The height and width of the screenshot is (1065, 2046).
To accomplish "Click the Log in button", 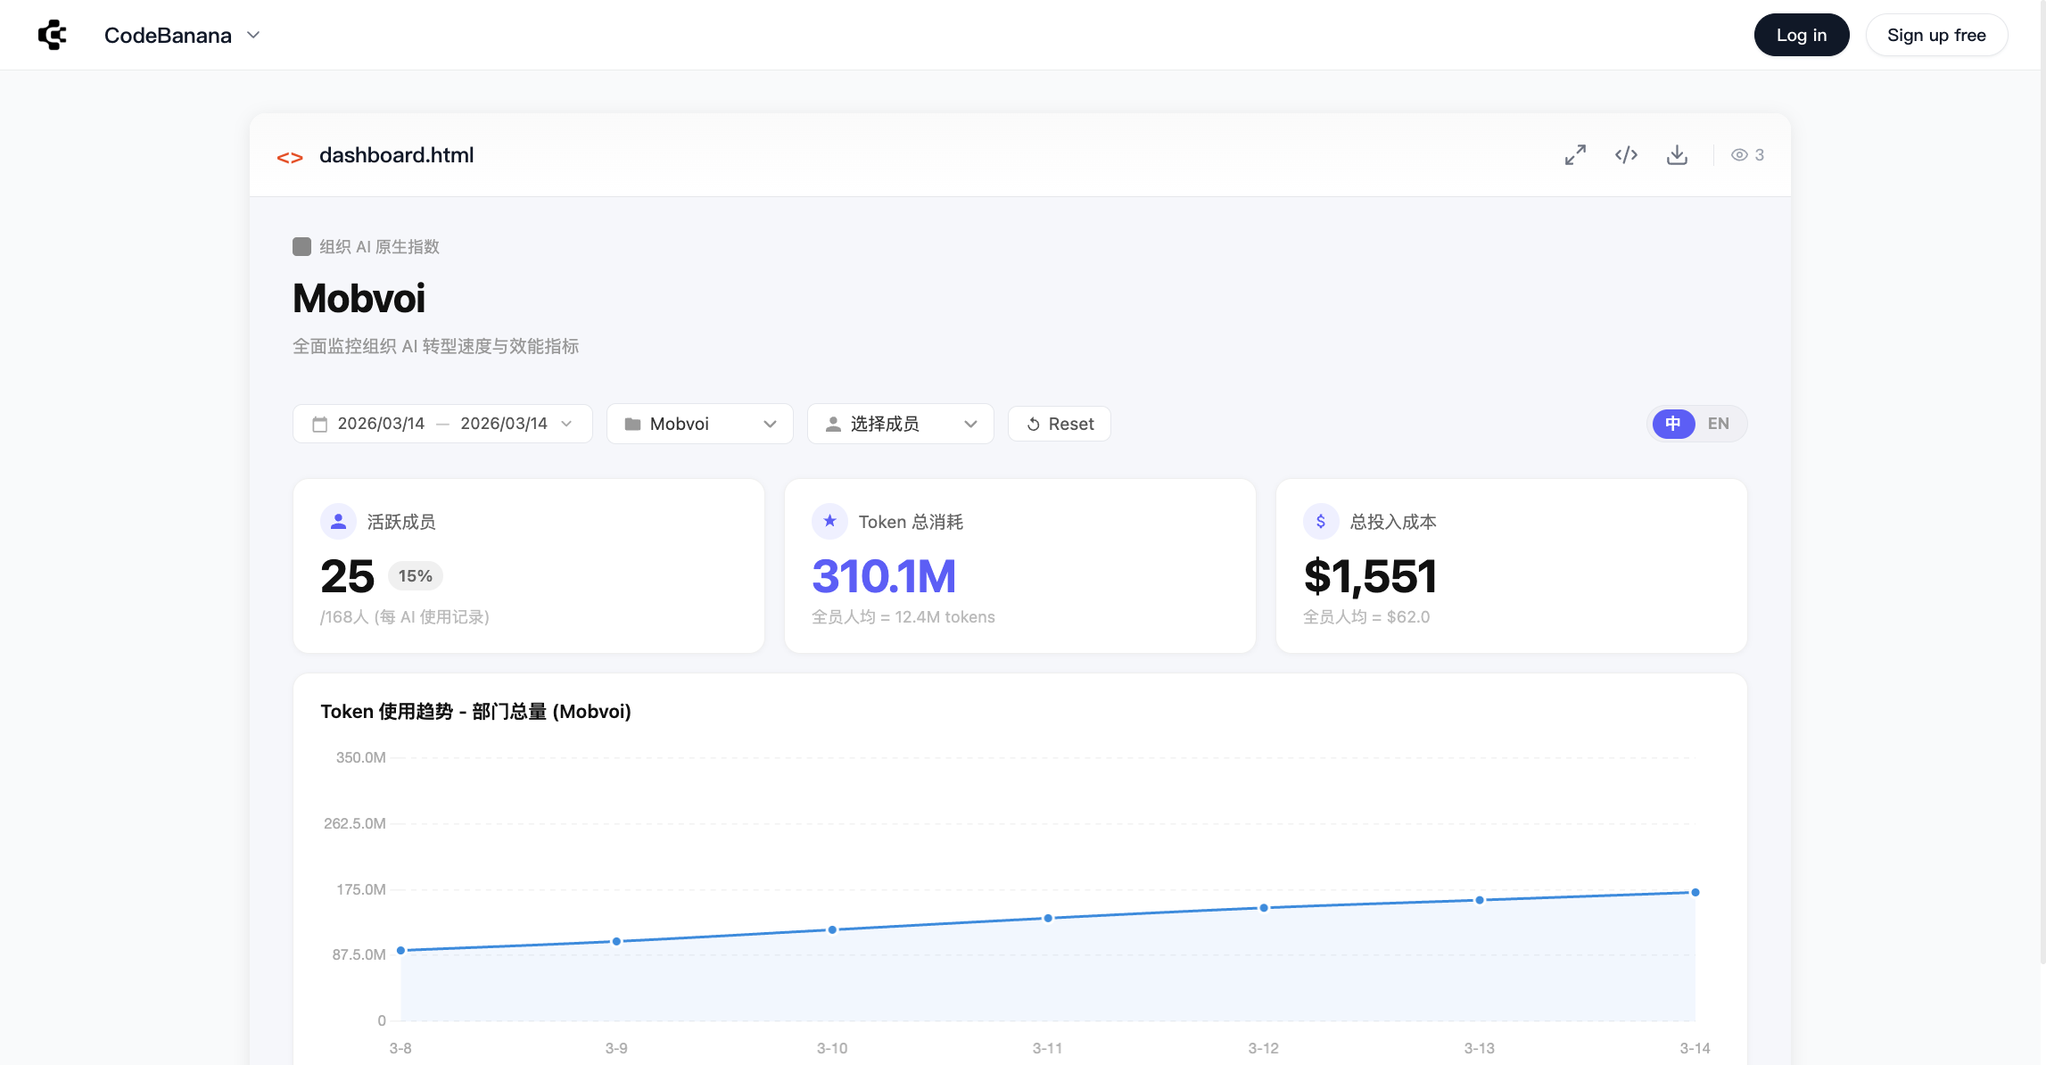I will [1801, 35].
